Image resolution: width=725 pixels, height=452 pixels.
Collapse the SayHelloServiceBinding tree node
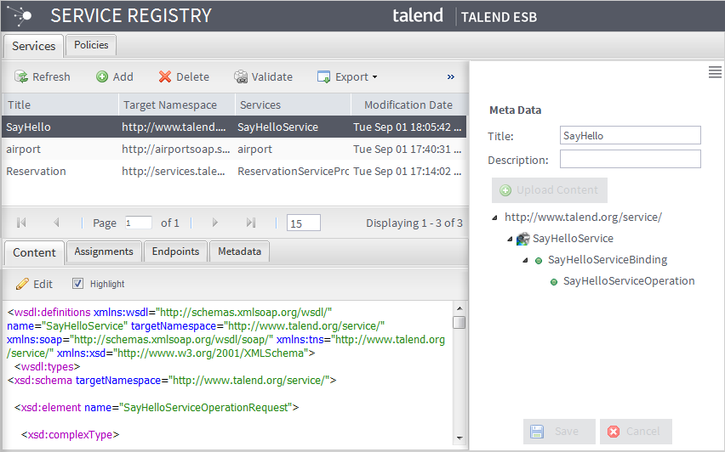tap(525, 260)
